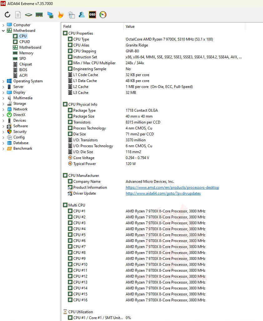Expand the Operating System node
This screenshot has height=321, width=263.
(3, 81)
